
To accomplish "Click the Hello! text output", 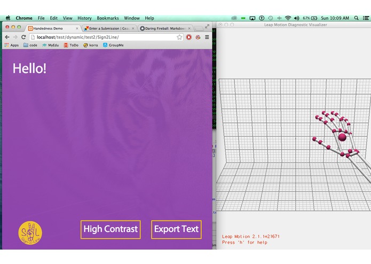I will 29,68.
